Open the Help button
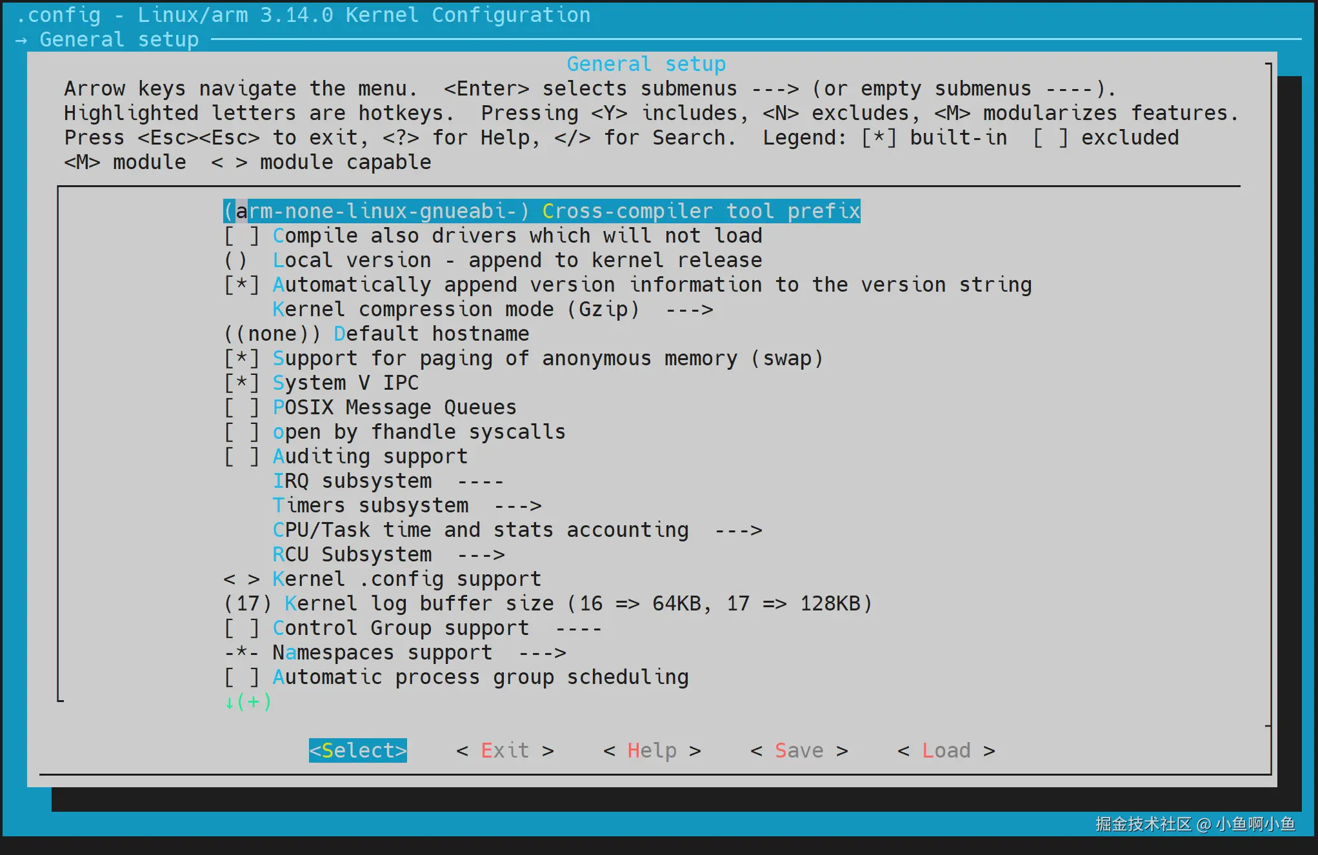 652,750
